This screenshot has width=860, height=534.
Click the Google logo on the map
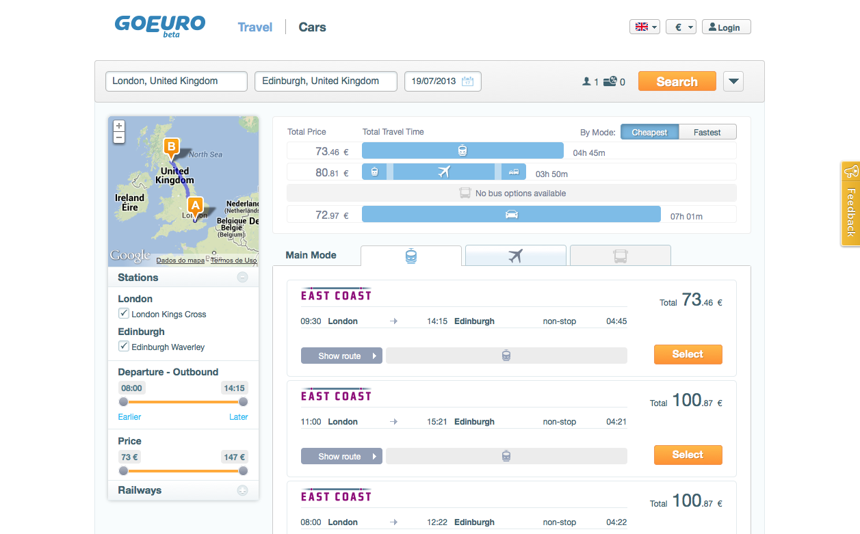tap(130, 255)
